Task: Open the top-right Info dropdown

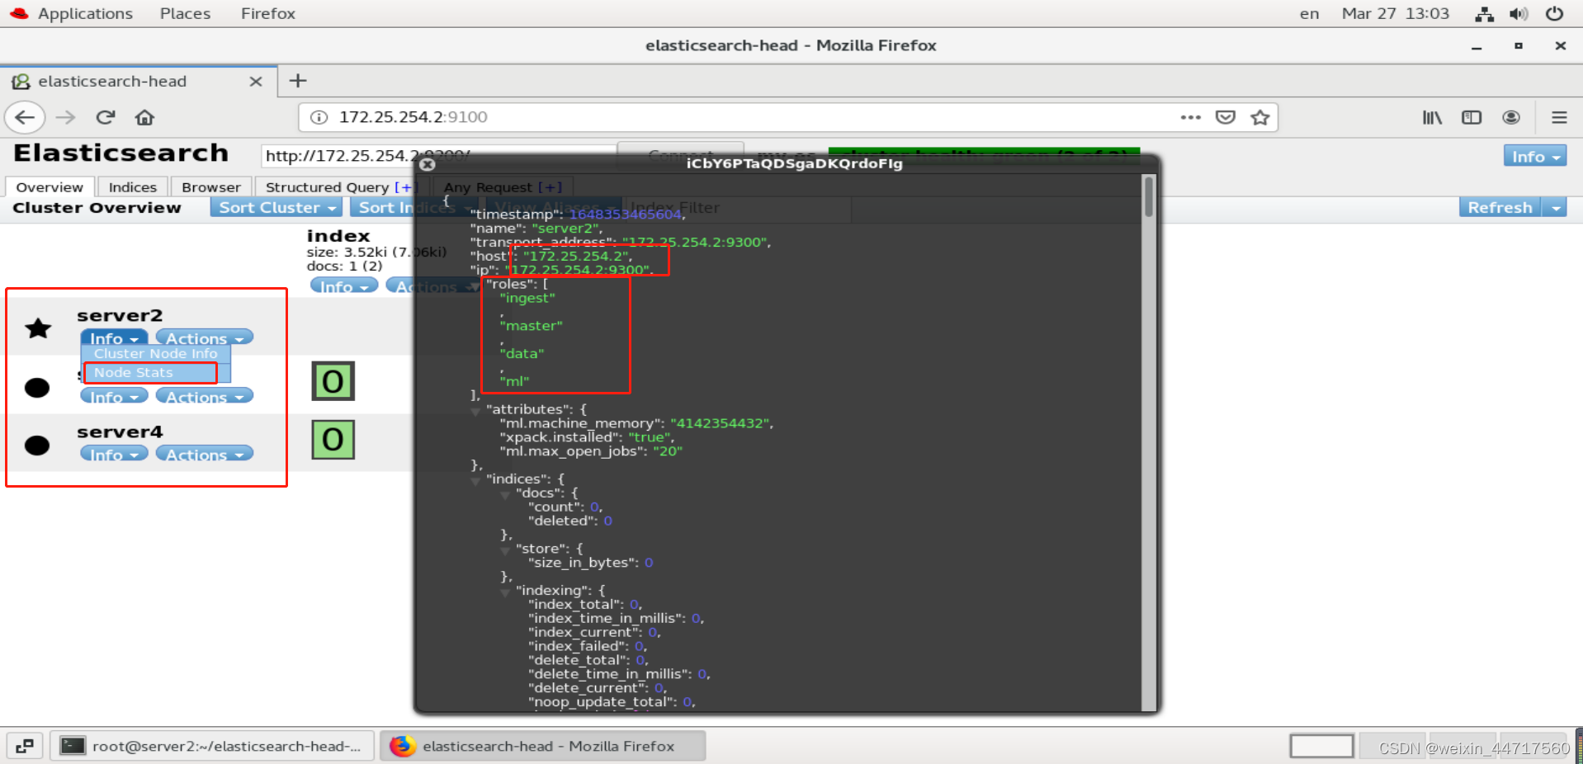Action: pyautogui.click(x=1534, y=157)
